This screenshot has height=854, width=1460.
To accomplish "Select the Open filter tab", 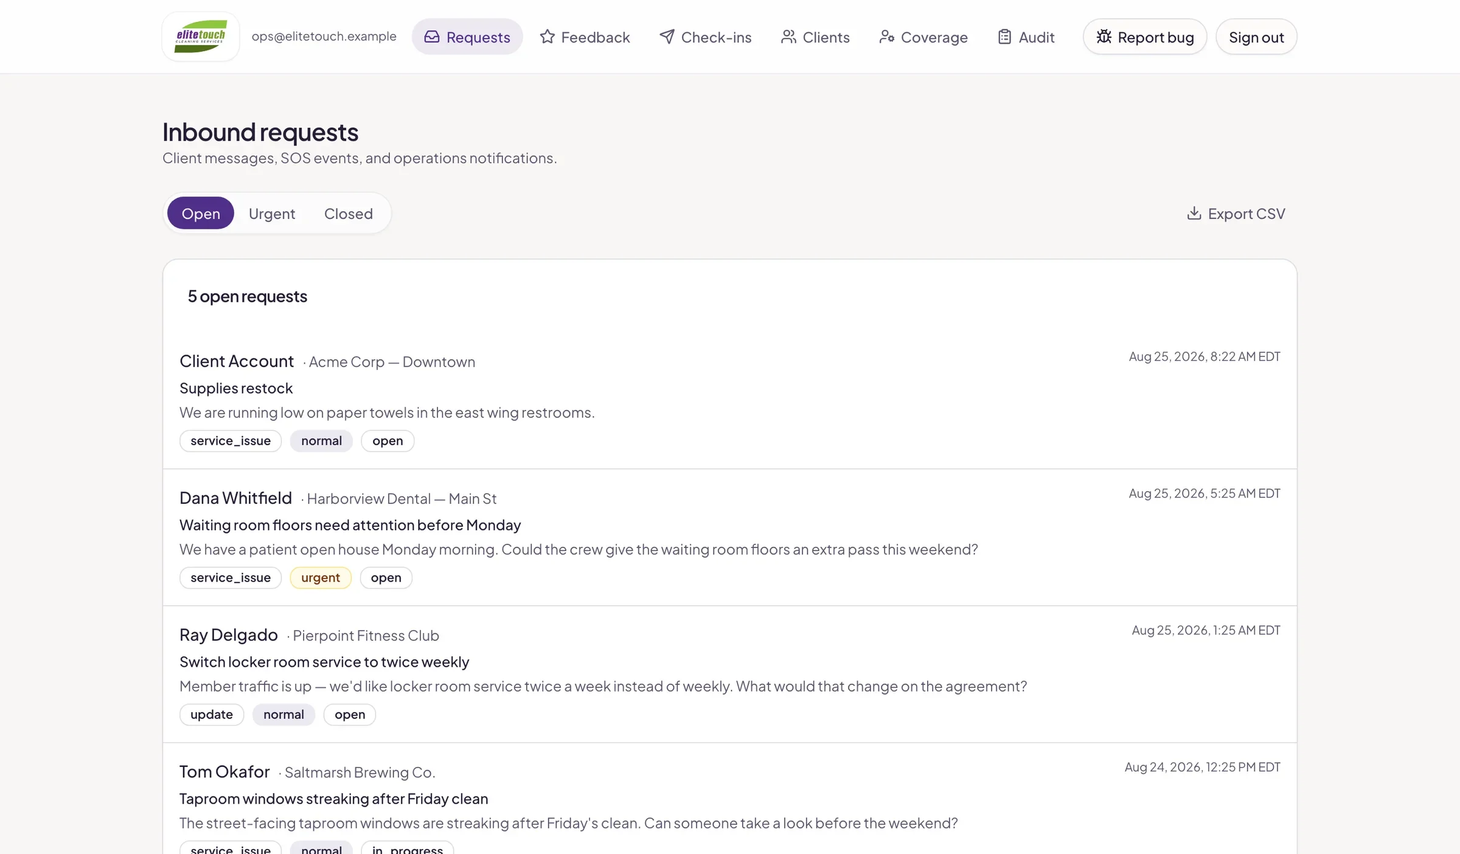I will pos(201,213).
